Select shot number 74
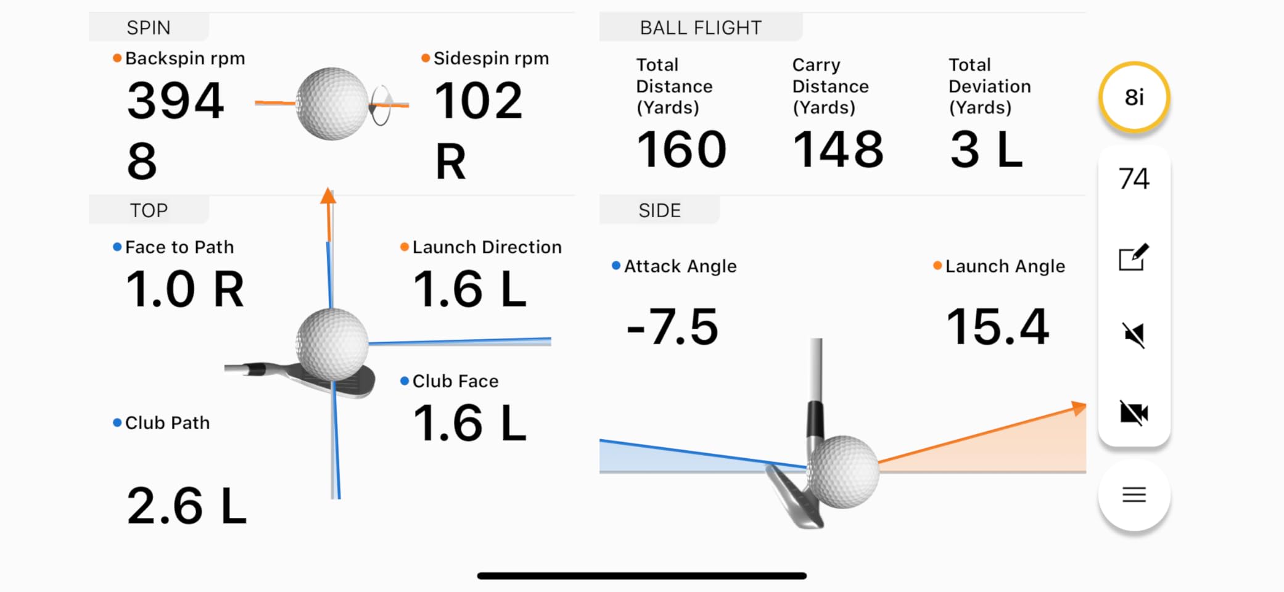This screenshot has height=592, width=1284. point(1135,178)
